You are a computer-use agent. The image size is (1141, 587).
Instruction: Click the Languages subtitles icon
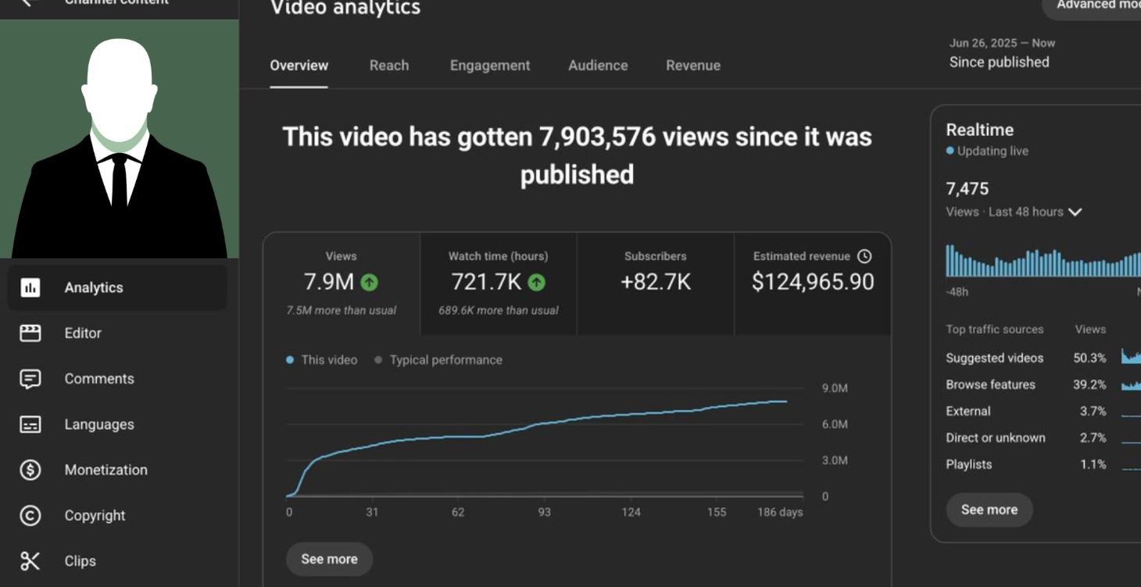tap(30, 424)
